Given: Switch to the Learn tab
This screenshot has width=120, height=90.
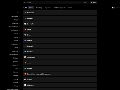Looking at the screenshot, I should (x=70, y=8).
